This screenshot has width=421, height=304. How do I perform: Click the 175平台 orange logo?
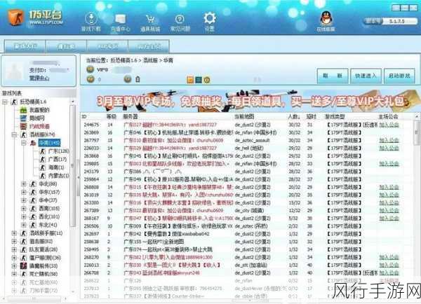click(15, 17)
